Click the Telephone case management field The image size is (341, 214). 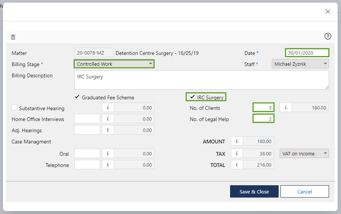87,165
